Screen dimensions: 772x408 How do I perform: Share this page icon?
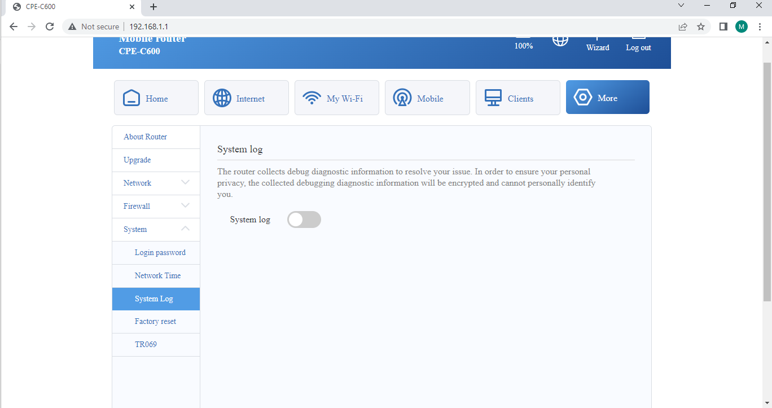point(683,27)
